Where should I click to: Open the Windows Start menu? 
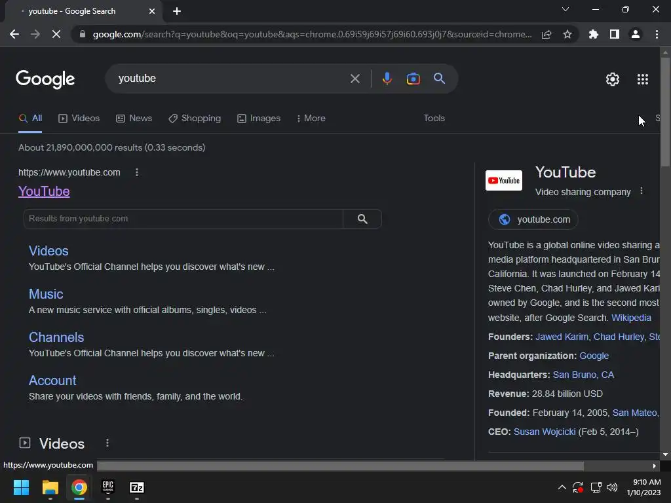(21, 487)
